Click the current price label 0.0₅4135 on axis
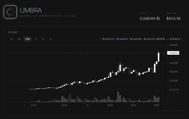The image size is (189, 119). 173,53
